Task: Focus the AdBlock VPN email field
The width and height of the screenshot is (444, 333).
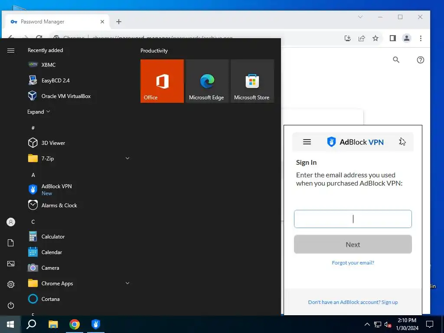Action: [x=353, y=219]
